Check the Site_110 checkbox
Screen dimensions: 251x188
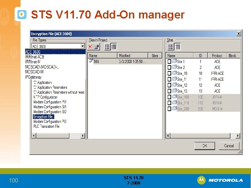pos(169,103)
